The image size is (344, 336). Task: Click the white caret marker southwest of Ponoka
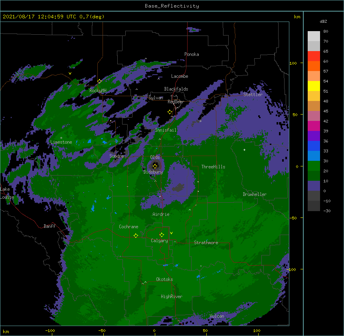146,59
